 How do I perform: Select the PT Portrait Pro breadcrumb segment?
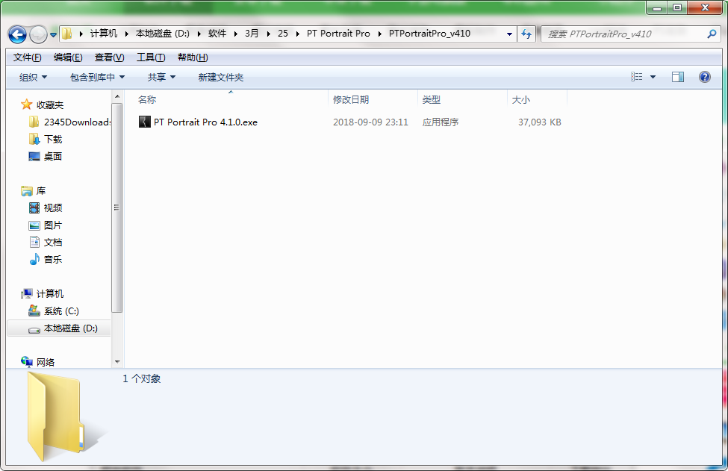(338, 34)
